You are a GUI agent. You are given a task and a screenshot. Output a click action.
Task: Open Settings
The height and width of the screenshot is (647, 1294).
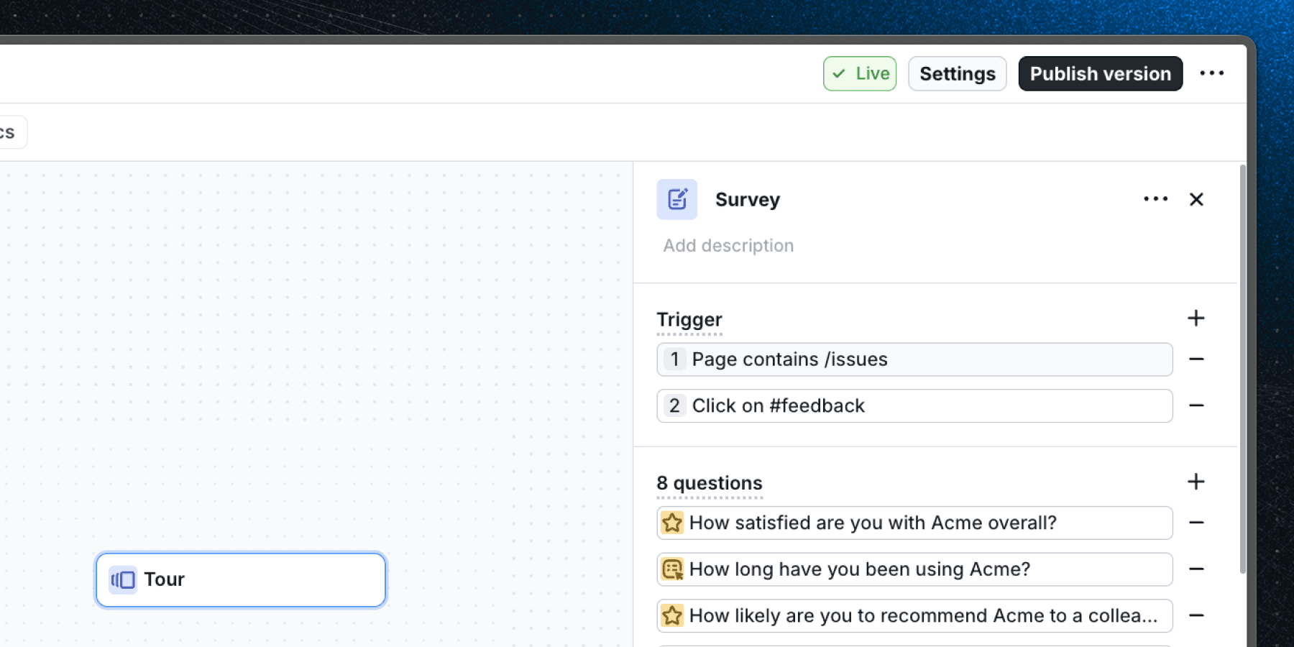[x=957, y=73]
